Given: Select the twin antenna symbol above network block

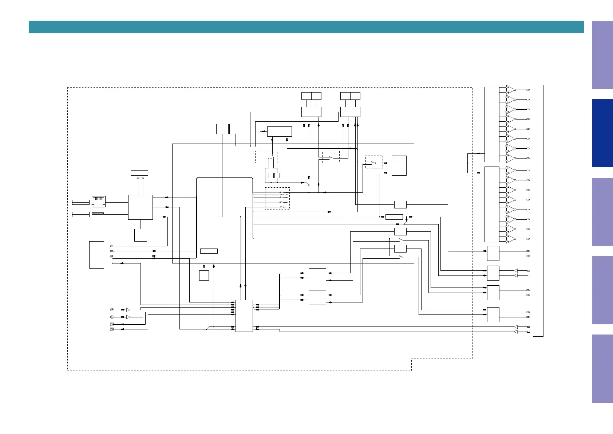Looking at the screenshot, I should point(140,179).
